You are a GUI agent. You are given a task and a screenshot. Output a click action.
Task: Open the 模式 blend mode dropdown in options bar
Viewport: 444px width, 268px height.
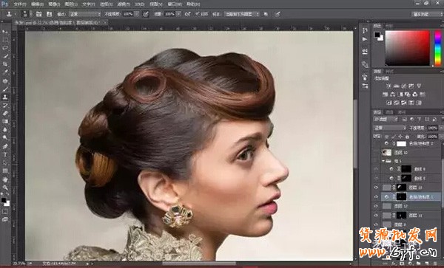point(84,14)
